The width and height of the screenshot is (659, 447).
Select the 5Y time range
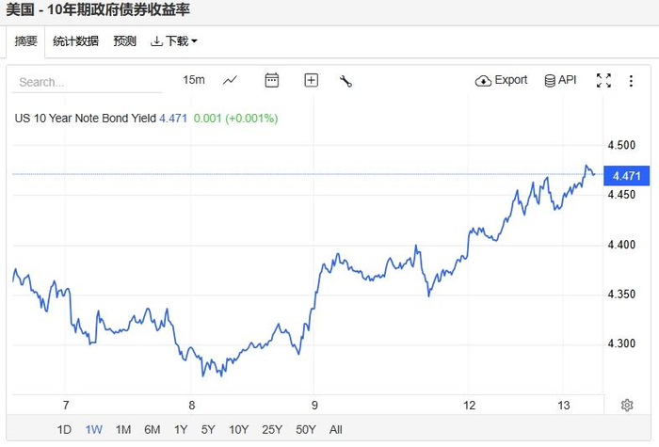208,430
